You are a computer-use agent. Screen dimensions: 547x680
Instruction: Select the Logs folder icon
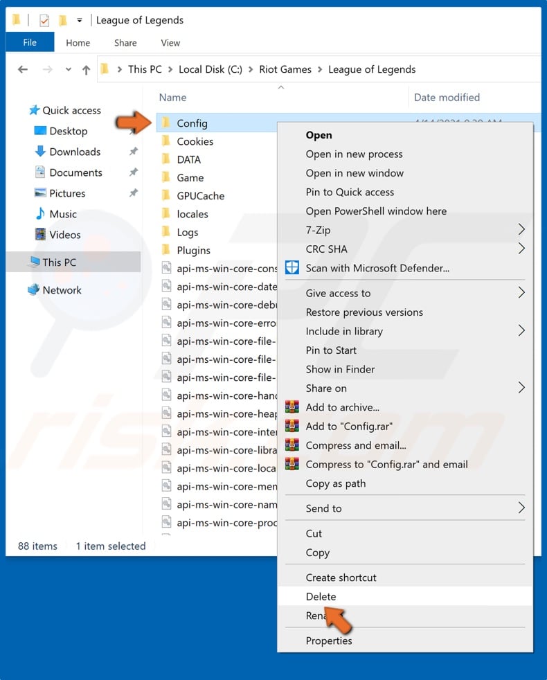(165, 232)
